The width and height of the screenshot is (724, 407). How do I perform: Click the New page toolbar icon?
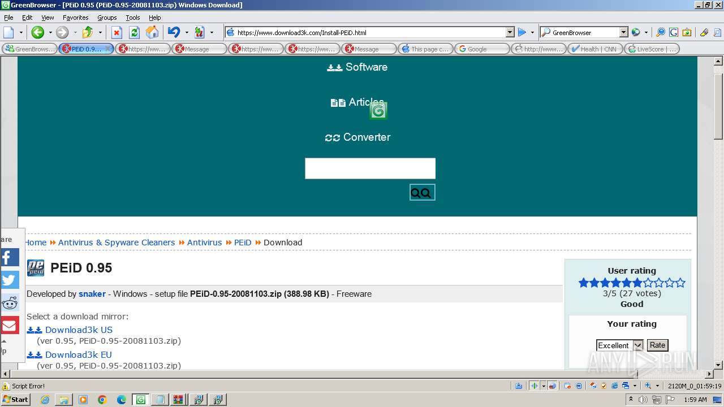[8, 32]
